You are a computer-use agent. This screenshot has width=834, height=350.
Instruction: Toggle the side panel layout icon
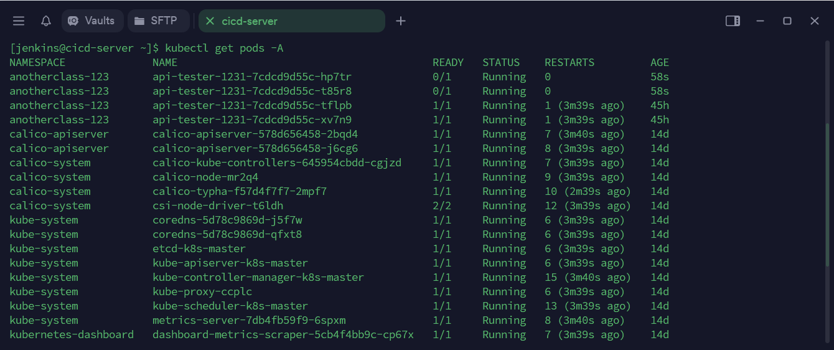733,21
